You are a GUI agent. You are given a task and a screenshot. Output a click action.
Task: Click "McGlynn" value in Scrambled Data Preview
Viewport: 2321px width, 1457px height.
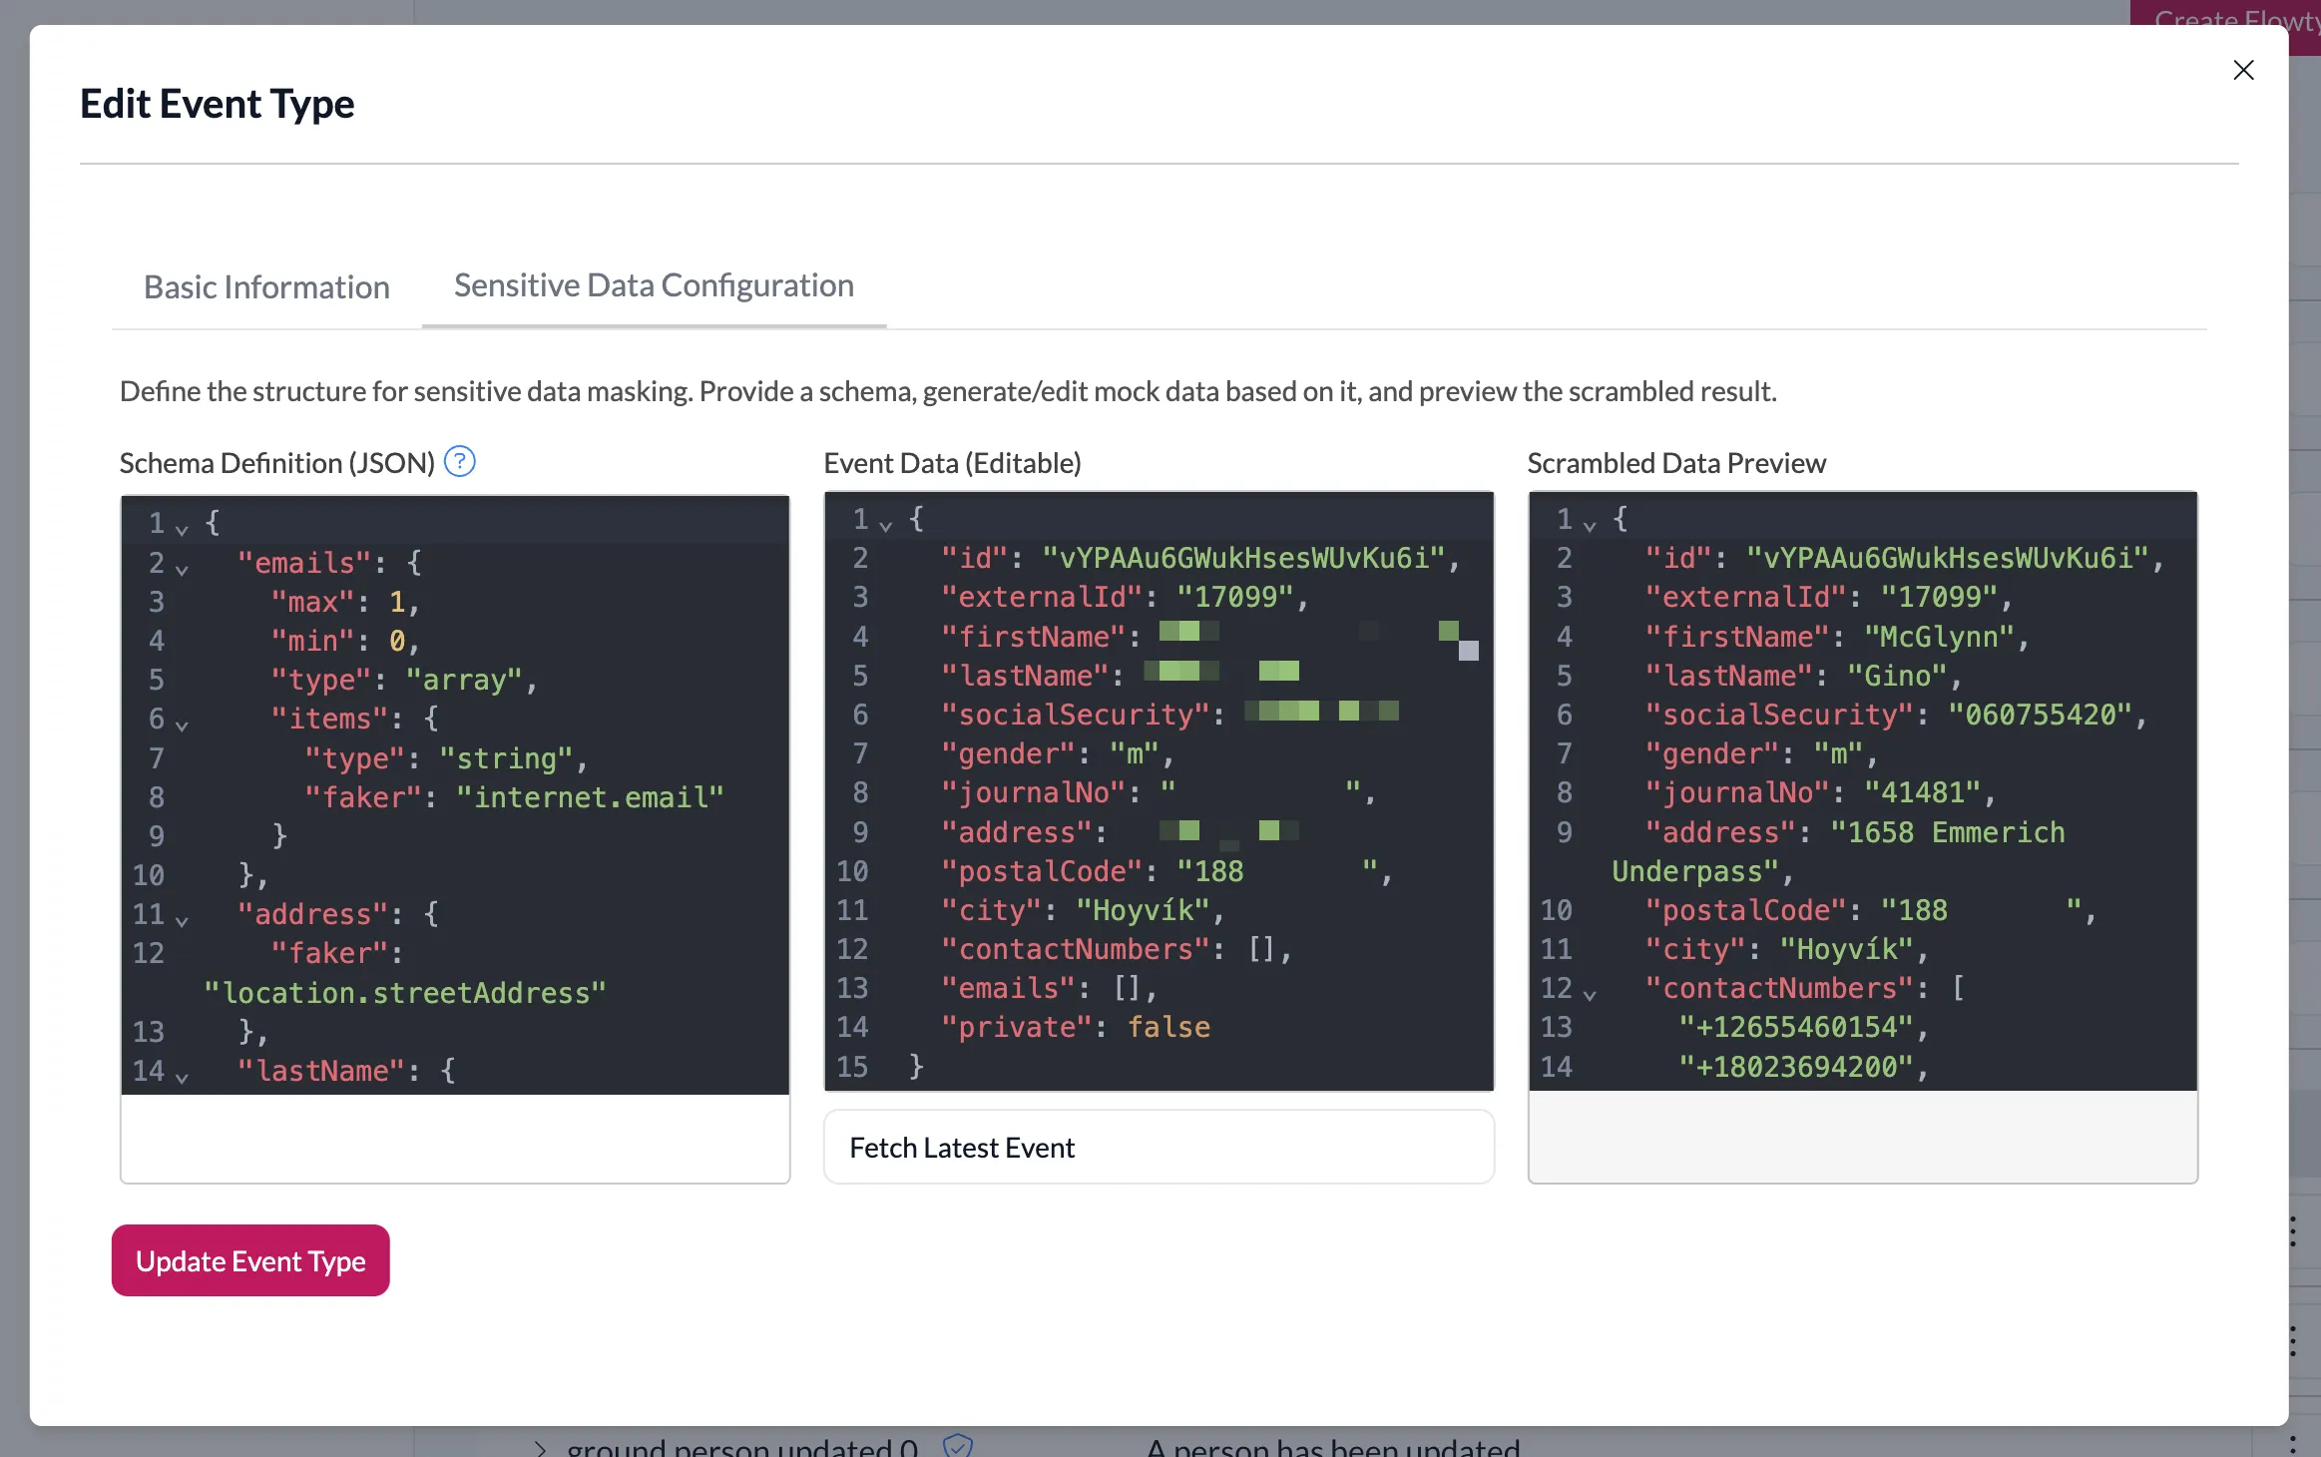(x=1939, y=637)
